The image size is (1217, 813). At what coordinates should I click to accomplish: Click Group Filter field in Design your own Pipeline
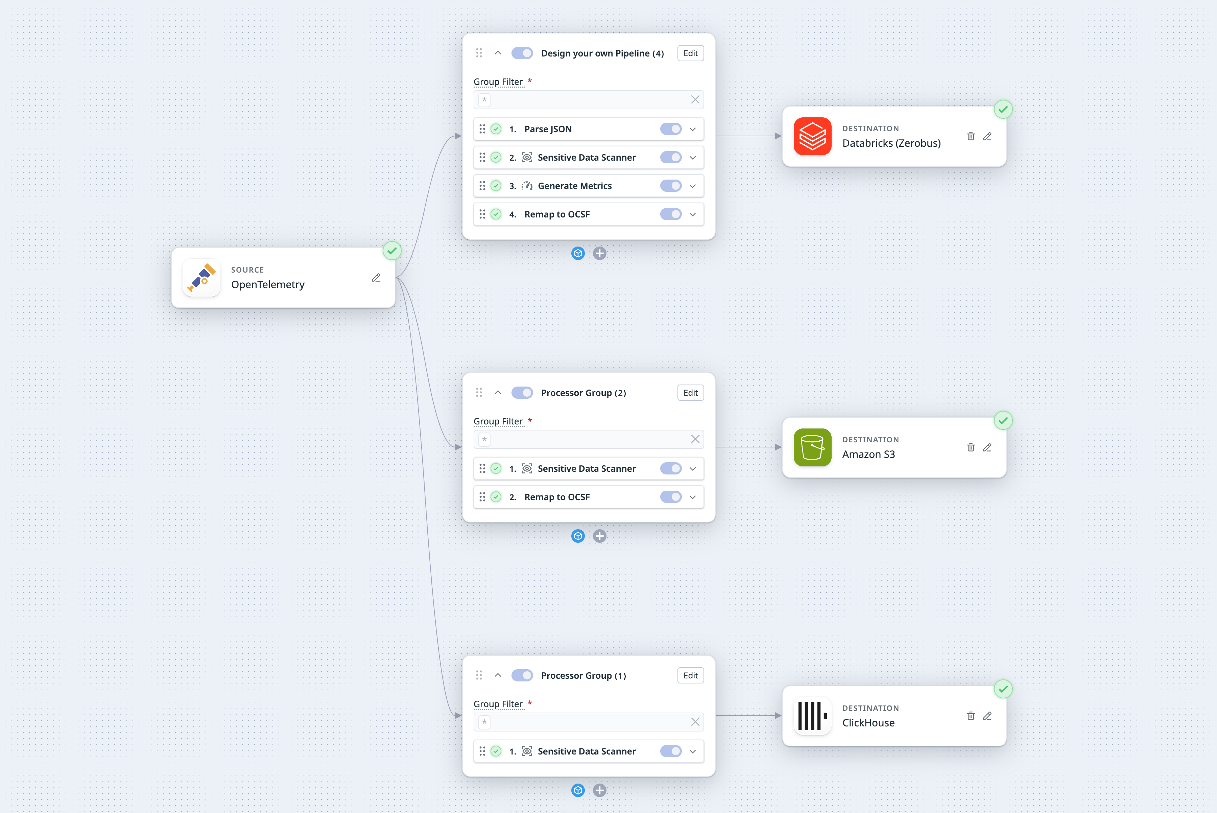tap(588, 99)
